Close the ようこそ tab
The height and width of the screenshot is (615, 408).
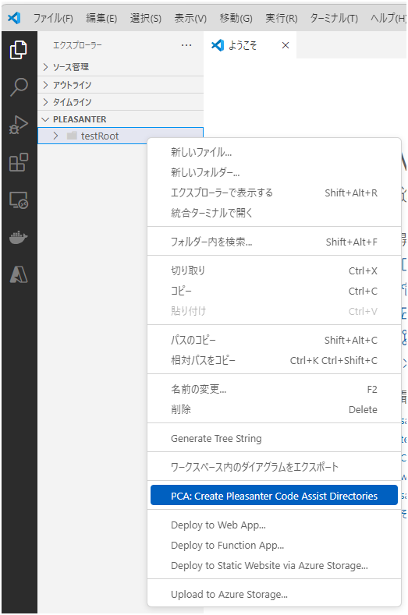pos(286,45)
